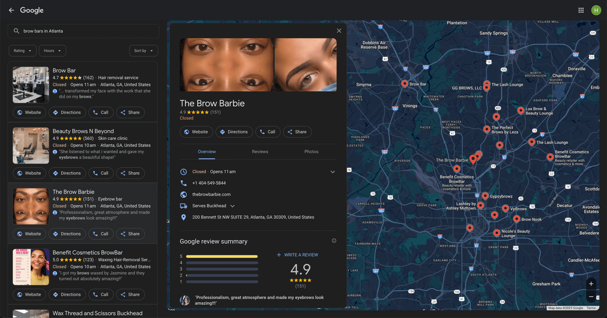Screen dimensions: 607x318
Task: Click the Lux Brow & Beauty Lounge pin
Action: (x=521, y=110)
